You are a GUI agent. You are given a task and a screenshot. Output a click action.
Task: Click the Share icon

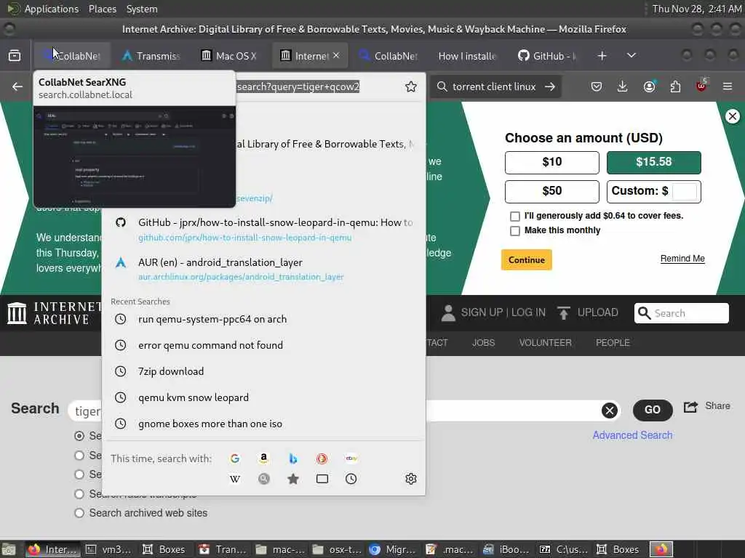[691, 407]
